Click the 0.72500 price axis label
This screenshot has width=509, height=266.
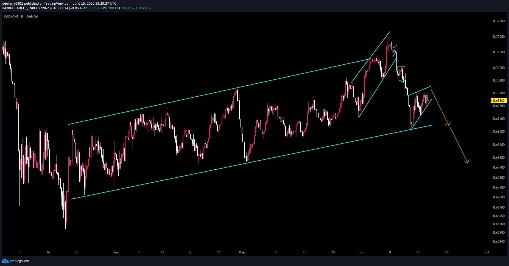499,21
